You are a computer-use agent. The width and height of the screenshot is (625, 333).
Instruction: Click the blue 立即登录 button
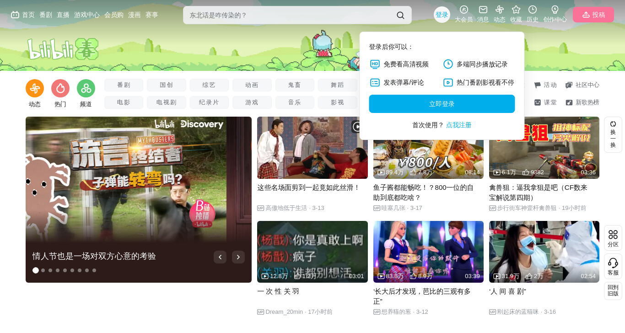click(x=442, y=104)
